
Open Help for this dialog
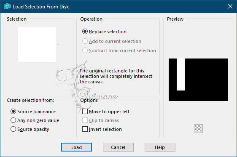[x=160, y=147]
